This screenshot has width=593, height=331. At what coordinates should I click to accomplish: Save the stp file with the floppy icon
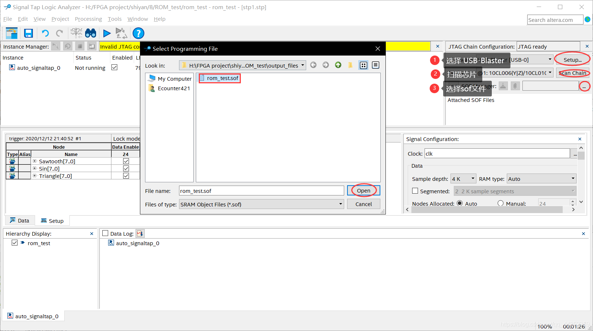click(x=28, y=33)
